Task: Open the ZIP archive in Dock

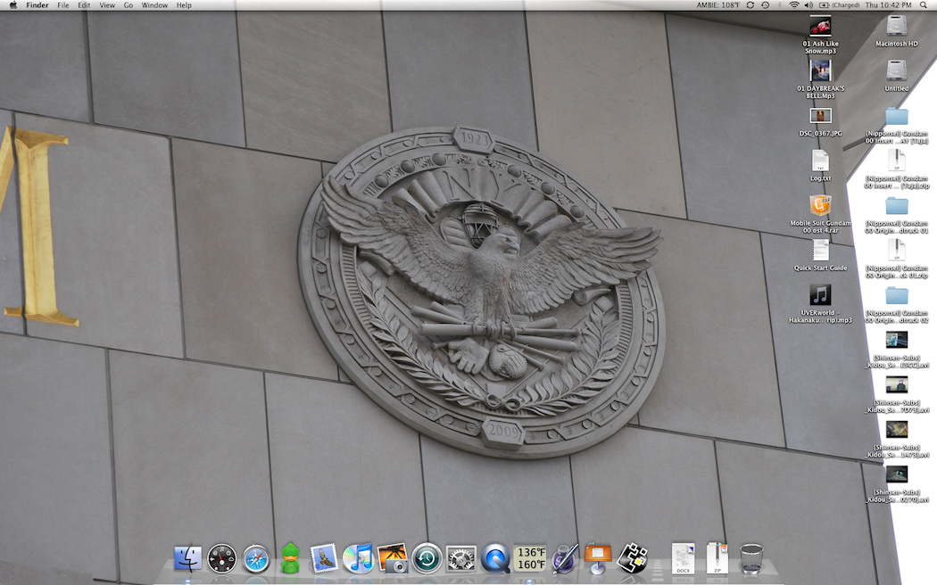Action: coord(717,559)
